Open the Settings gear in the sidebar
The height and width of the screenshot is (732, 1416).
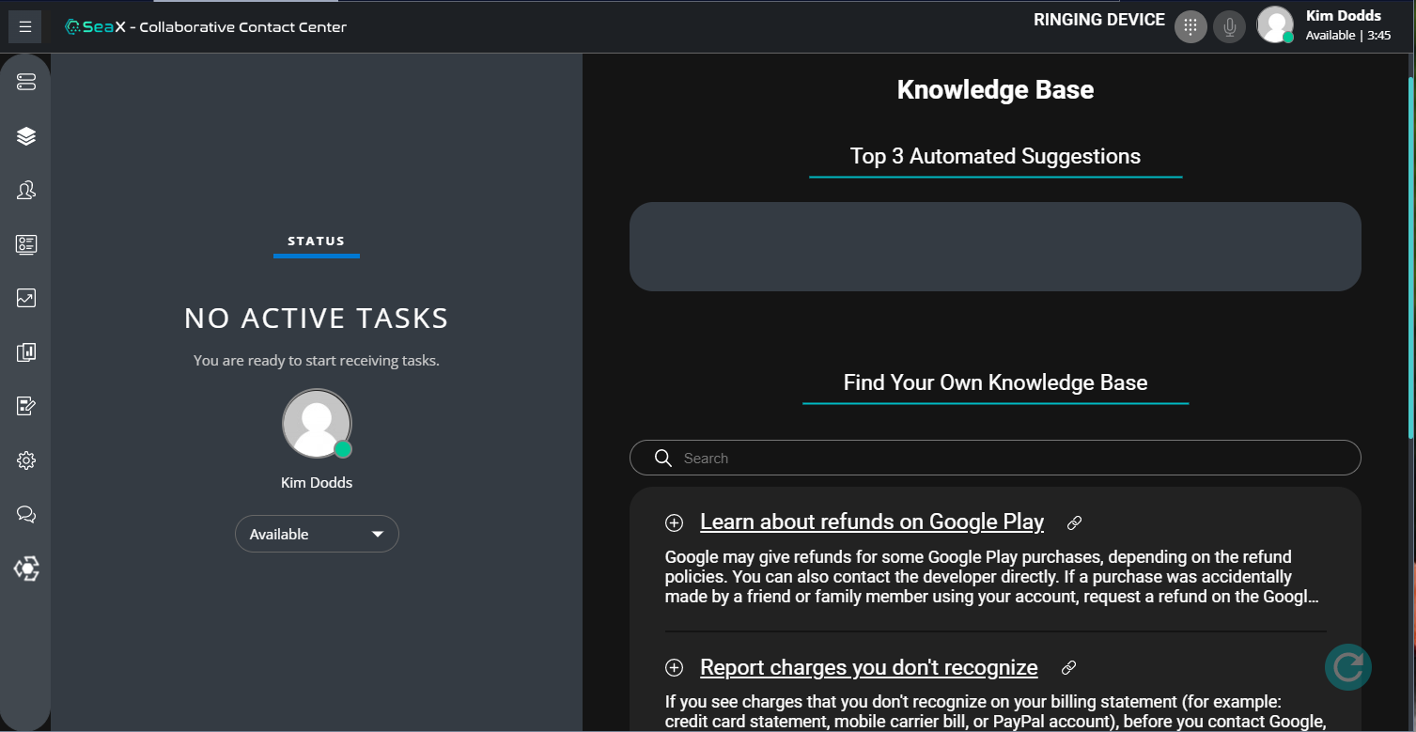tap(25, 459)
